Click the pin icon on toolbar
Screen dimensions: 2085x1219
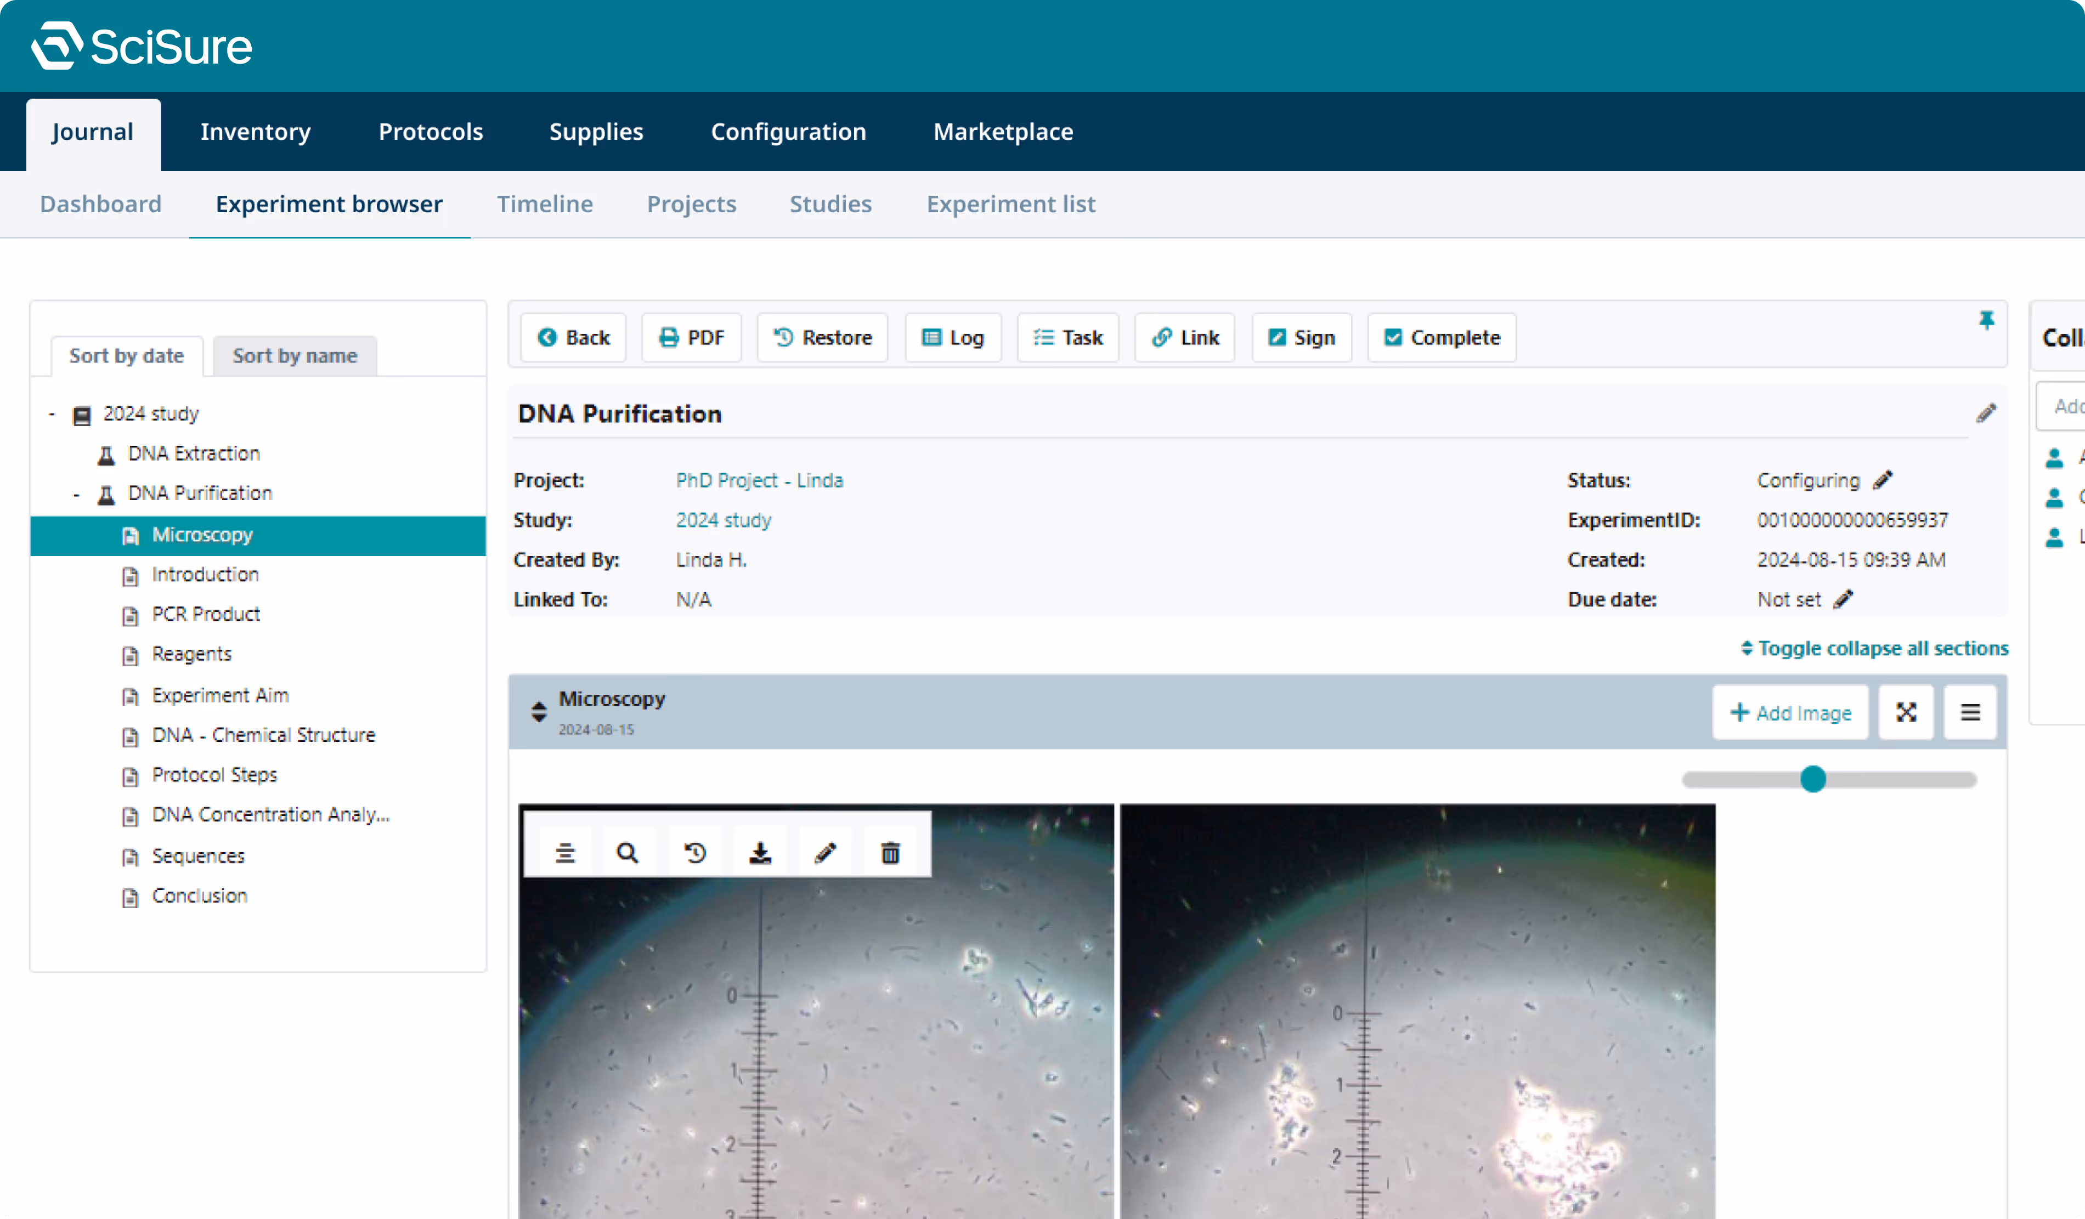pos(1987,320)
